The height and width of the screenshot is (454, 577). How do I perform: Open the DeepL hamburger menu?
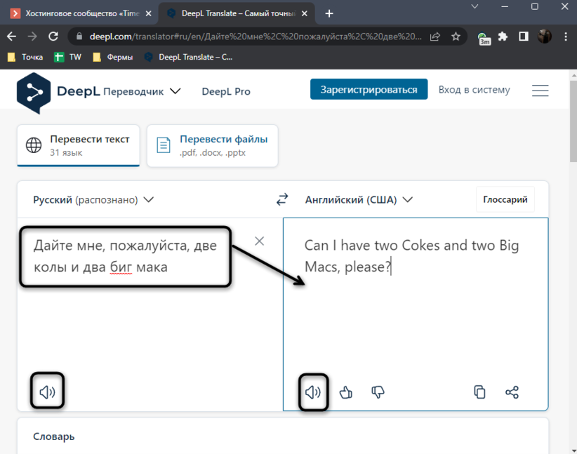coord(540,90)
